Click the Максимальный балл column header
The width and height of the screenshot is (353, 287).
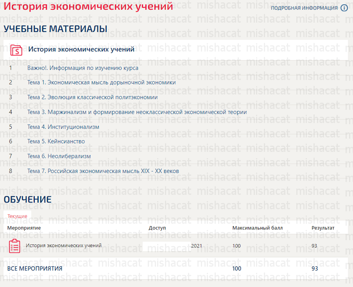[x=258, y=228]
